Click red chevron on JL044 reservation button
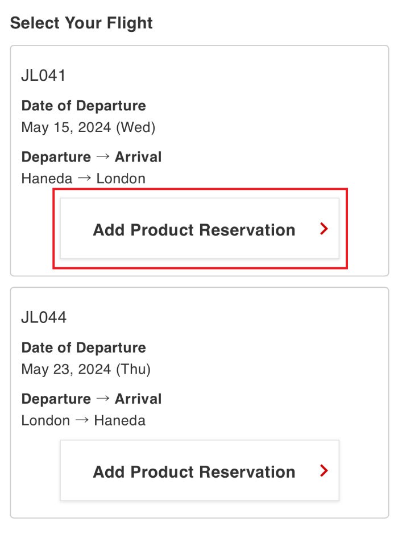398x538 pixels. click(324, 471)
